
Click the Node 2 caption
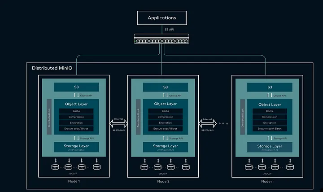pos(163,181)
